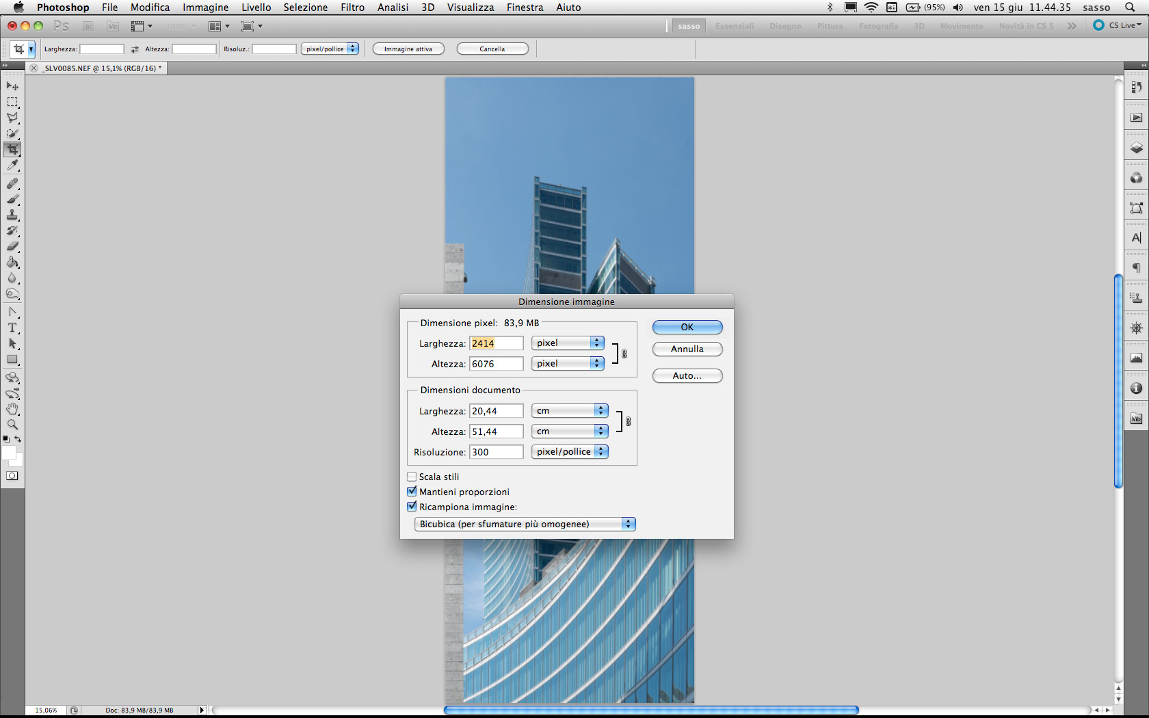This screenshot has height=718, width=1149.
Task: Open document Altezza cm dropdown
Action: click(570, 431)
